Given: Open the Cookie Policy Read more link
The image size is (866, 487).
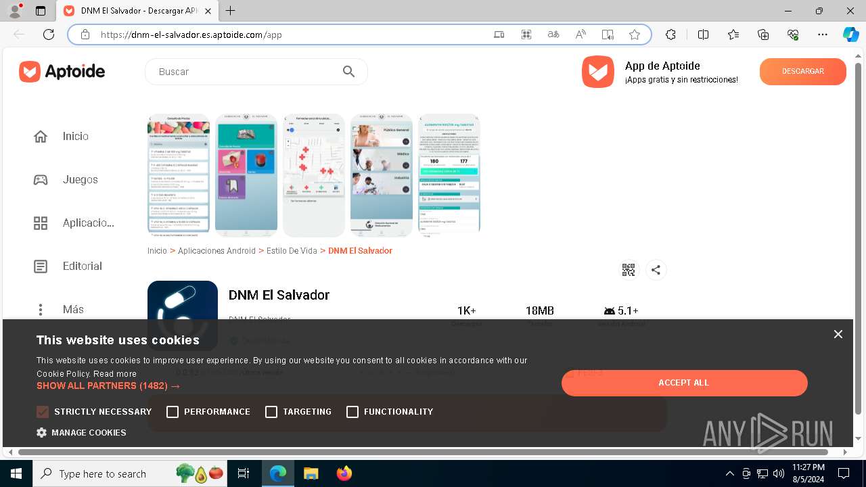Looking at the screenshot, I should coord(115,374).
